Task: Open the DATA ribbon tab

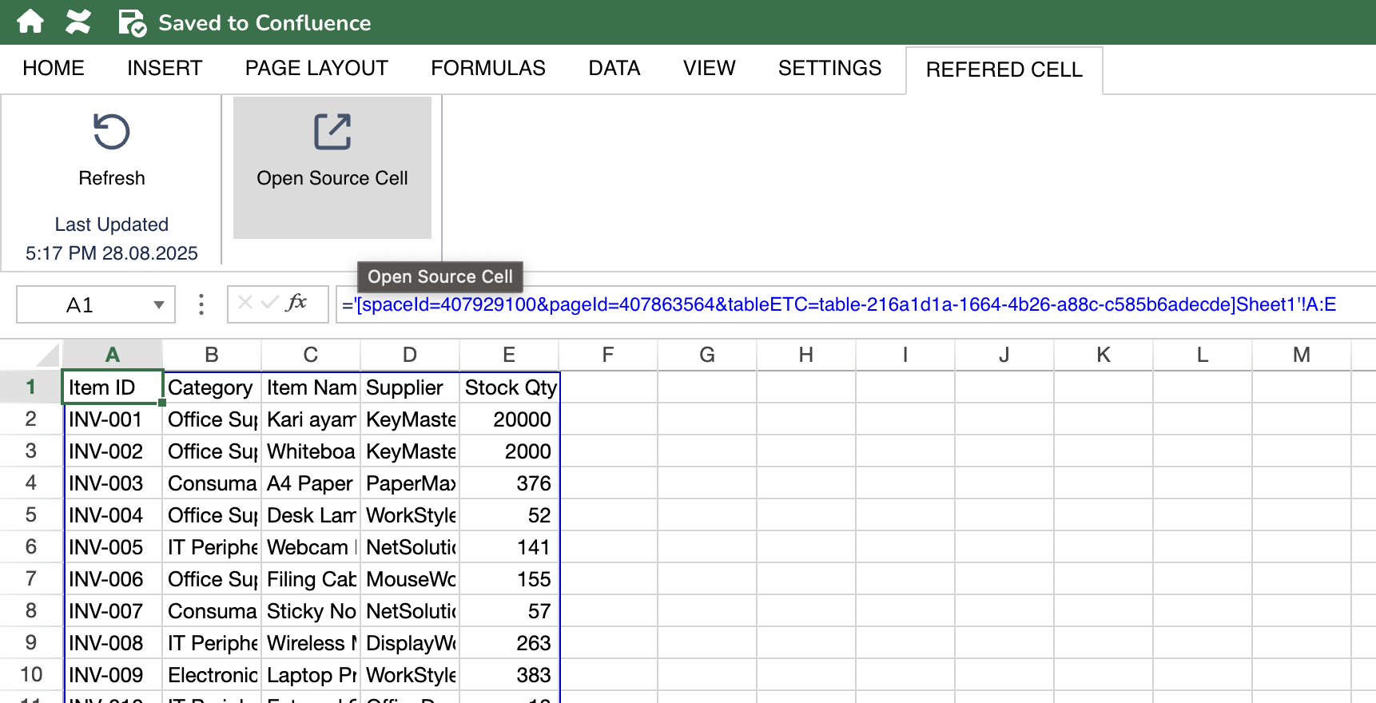Action: (x=614, y=69)
